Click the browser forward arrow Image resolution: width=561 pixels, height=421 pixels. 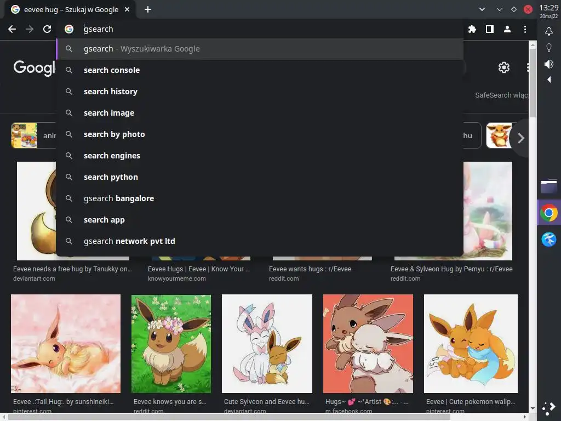[30, 29]
